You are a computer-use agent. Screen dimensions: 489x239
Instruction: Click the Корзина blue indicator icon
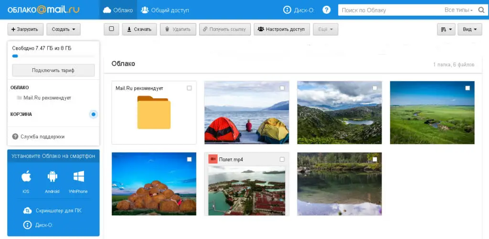click(x=94, y=114)
